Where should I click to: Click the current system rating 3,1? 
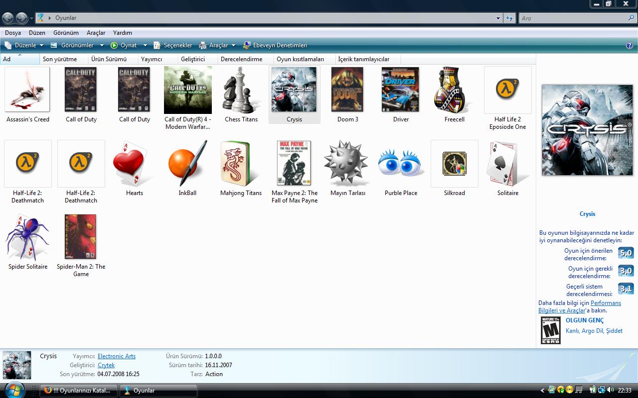(626, 289)
